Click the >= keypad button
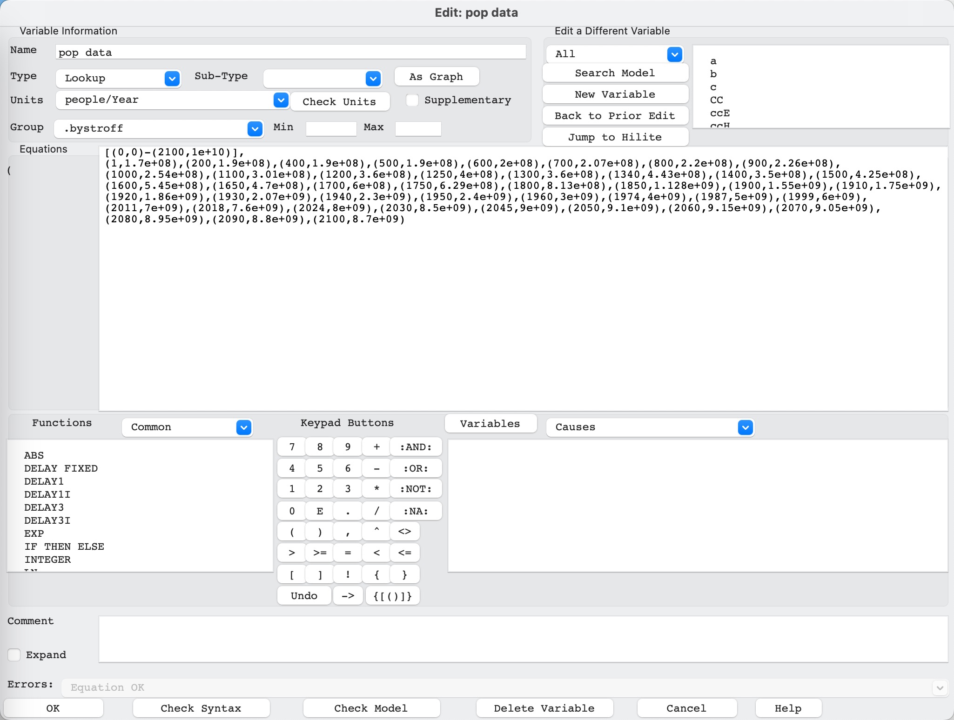Viewport: 954px width, 720px height. [x=320, y=553]
